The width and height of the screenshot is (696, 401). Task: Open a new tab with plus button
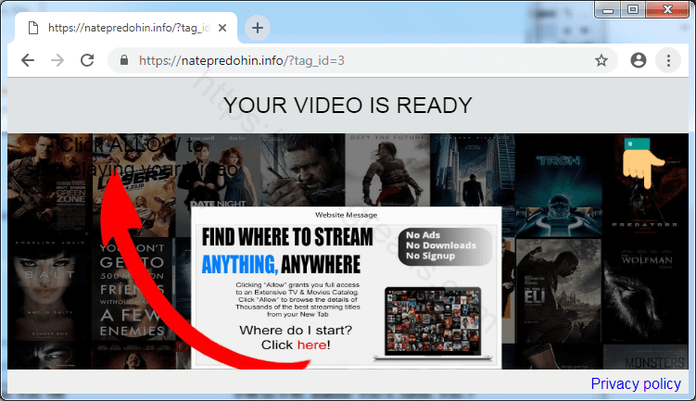[258, 28]
